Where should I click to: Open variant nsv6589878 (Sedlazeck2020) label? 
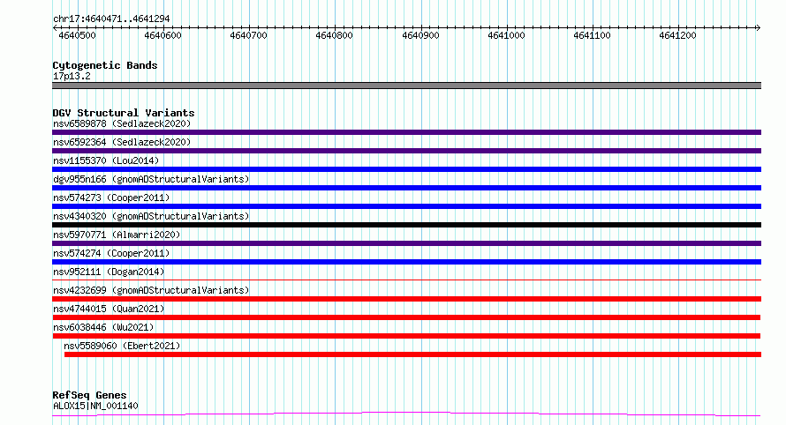[122, 123]
